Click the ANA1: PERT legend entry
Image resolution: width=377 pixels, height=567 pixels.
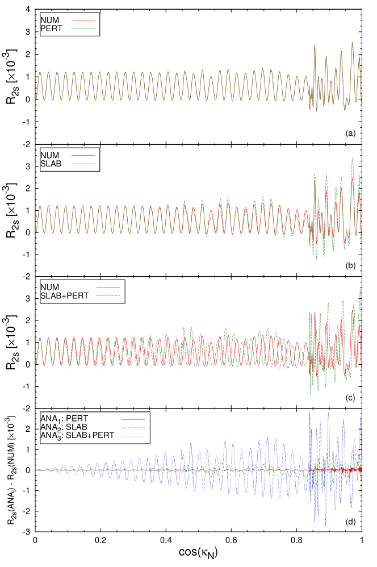coord(64,419)
